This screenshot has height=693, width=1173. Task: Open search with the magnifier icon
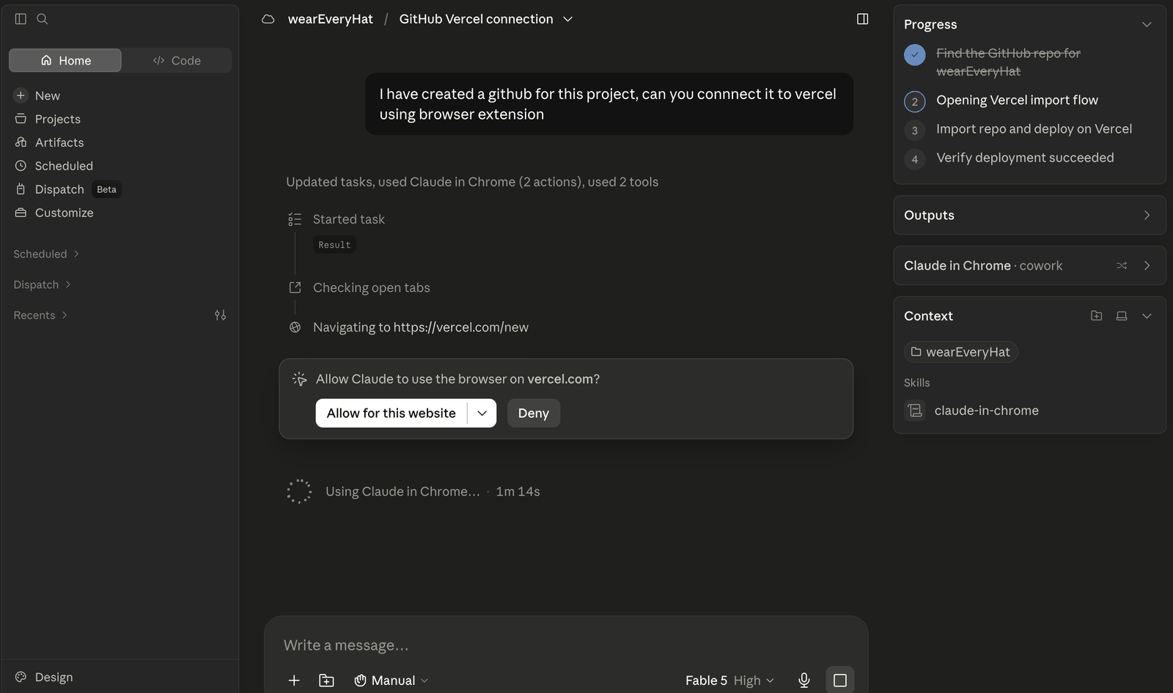tap(43, 19)
